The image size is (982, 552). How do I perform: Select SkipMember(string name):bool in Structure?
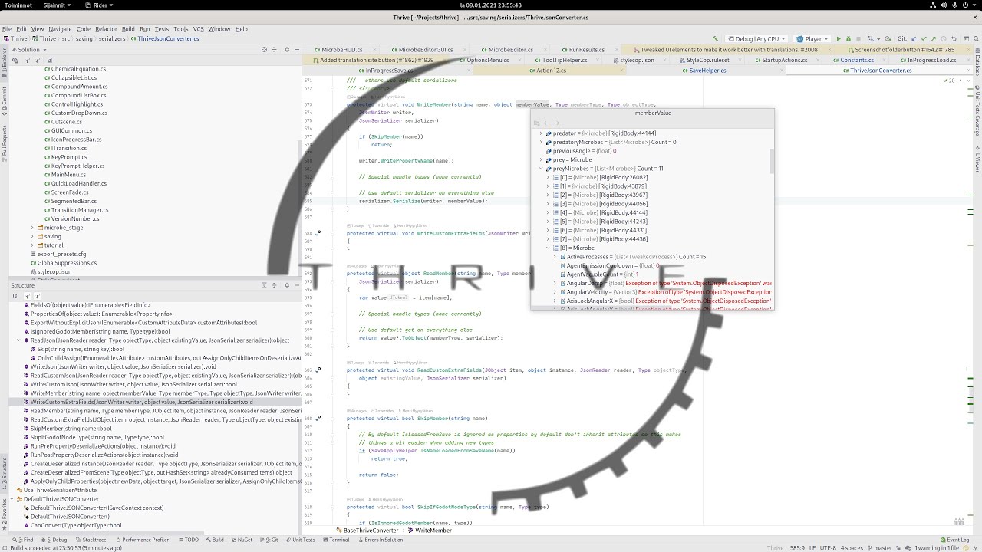point(71,429)
